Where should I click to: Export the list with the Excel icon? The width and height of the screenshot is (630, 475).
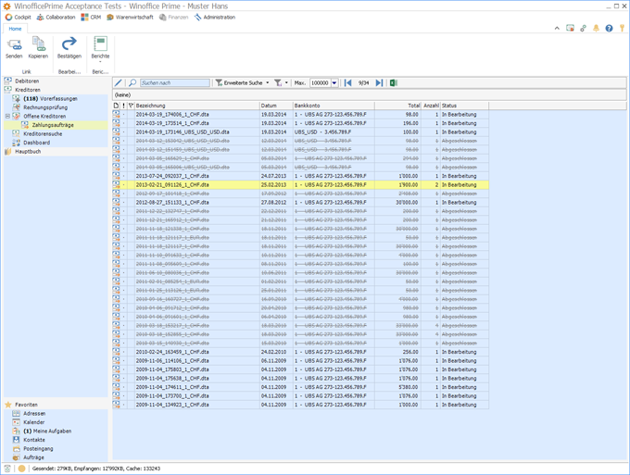tap(394, 82)
